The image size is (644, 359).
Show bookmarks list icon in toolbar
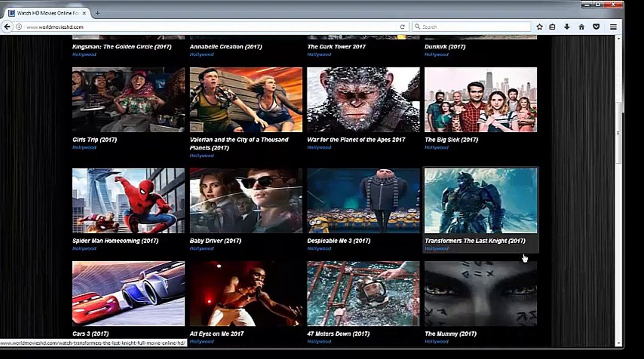point(552,27)
